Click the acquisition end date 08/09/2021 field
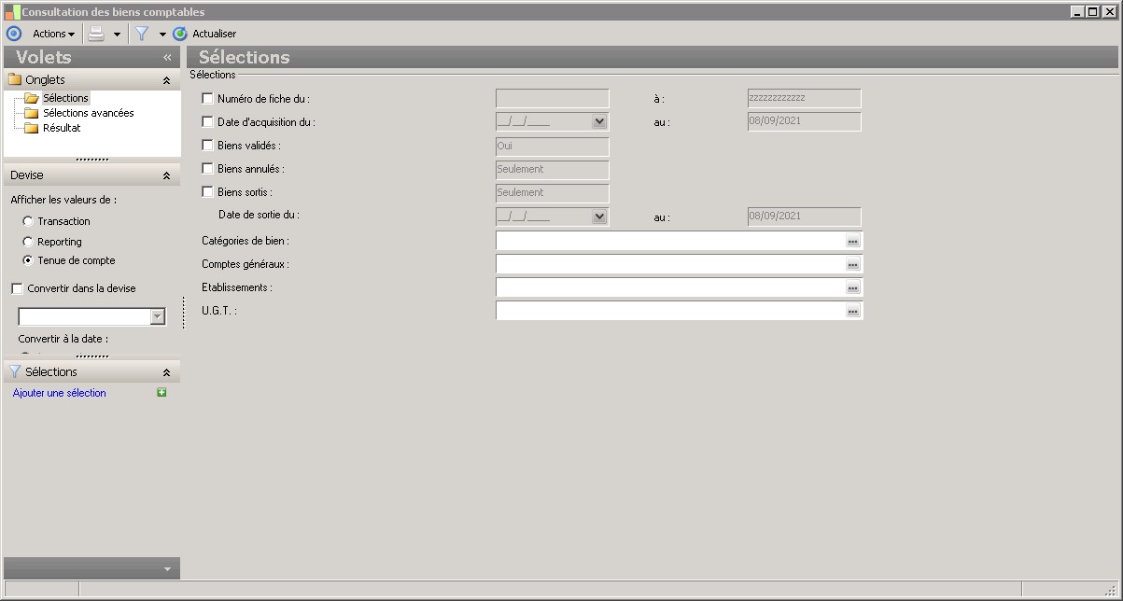This screenshot has width=1123, height=601. [x=804, y=121]
